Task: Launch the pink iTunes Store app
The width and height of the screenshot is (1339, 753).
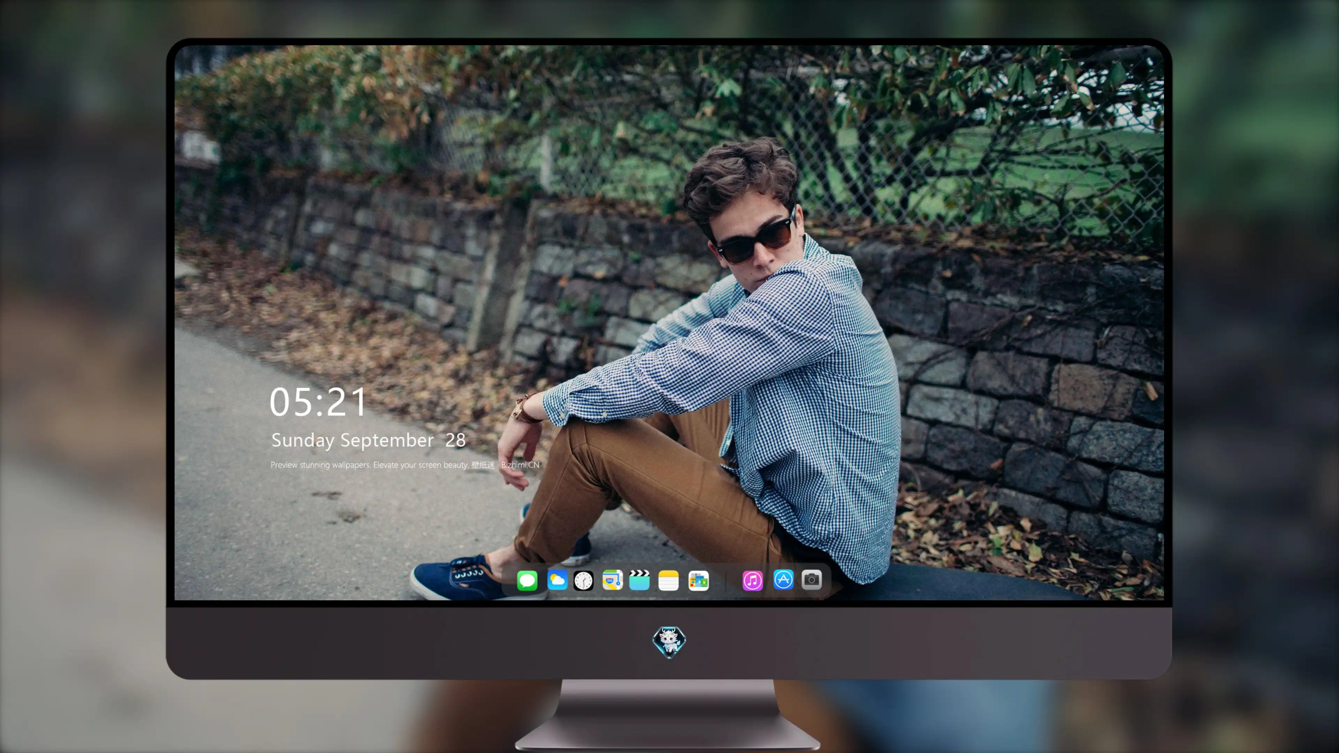Action: (x=753, y=580)
